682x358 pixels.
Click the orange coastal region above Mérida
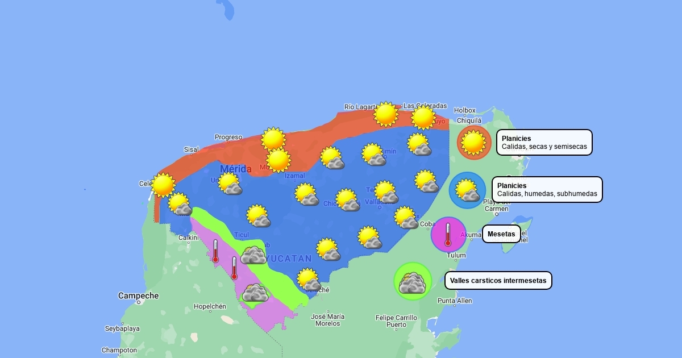tap(227, 153)
